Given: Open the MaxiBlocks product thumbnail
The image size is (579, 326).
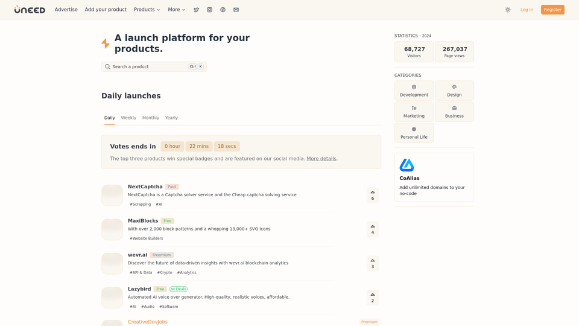Looking at the screenshot, I should 112,229.
